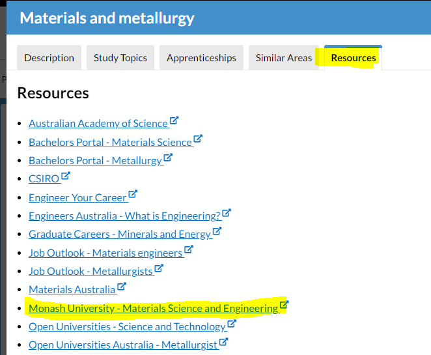This screenshot has height=355, width=431.
Task: Open Monash University - Materials Science and Engineering link
Action: click(154, 309)
